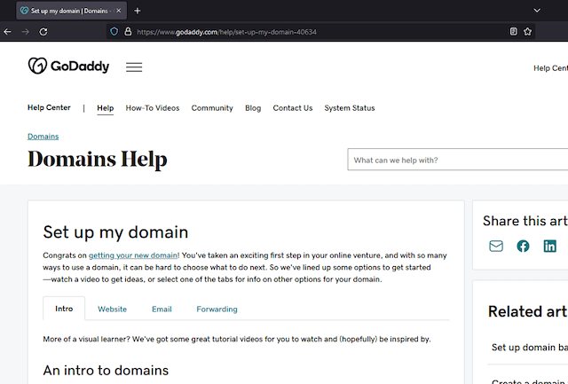This screenshot has width=568, height=384.
Task: Click the Help Center link at top right
Action: pos(550,68)
